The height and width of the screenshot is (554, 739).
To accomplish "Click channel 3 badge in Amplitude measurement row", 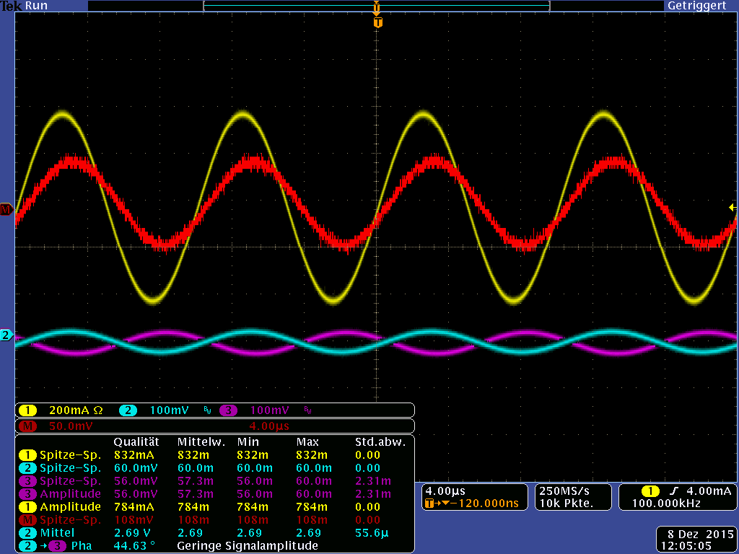I will [x=28, y=494].
